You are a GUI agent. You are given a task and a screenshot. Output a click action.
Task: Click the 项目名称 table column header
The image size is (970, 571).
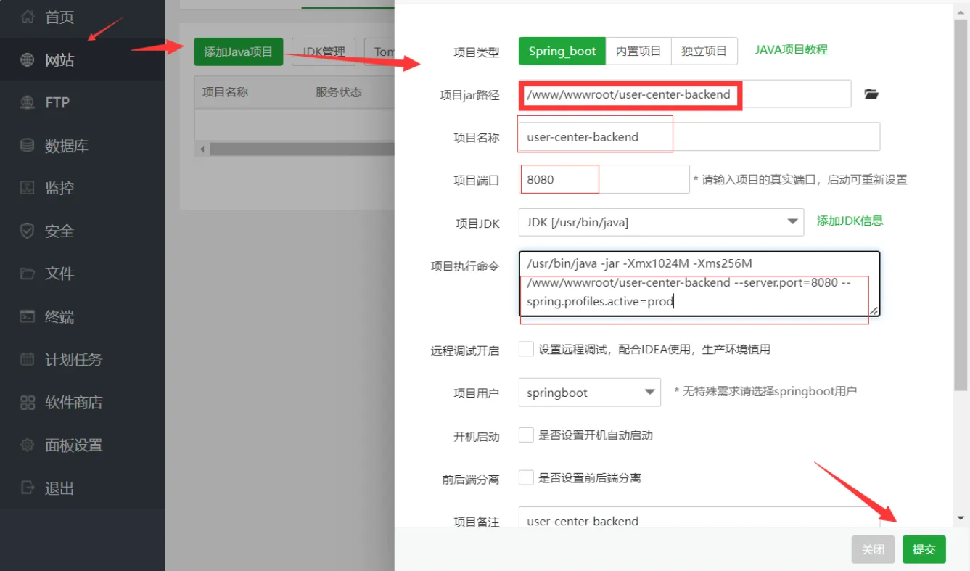[226, 92]
